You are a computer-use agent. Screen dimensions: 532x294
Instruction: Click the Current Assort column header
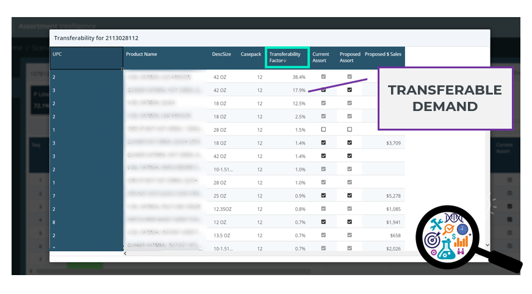321,57
